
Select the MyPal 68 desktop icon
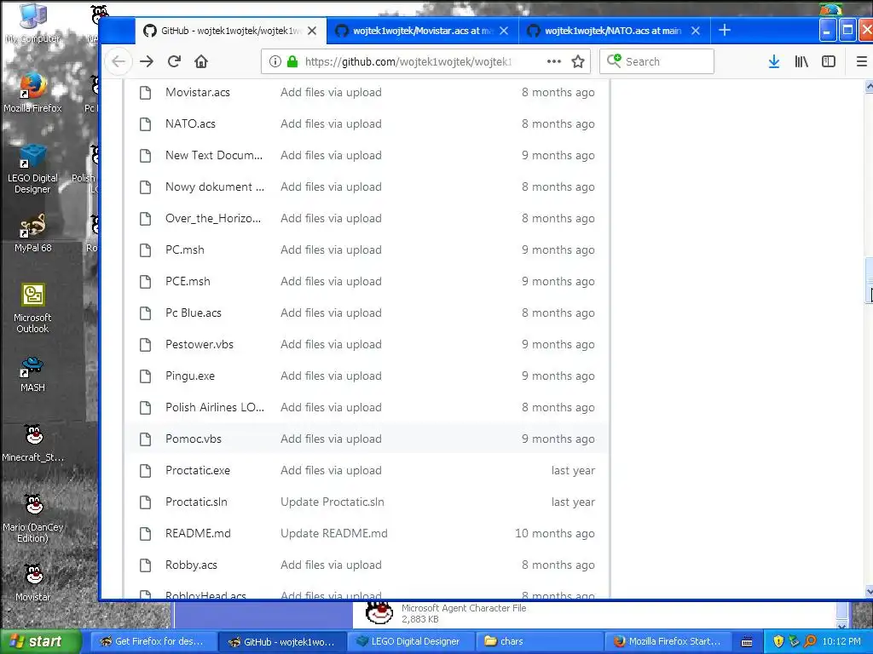(x=32, y=233)
